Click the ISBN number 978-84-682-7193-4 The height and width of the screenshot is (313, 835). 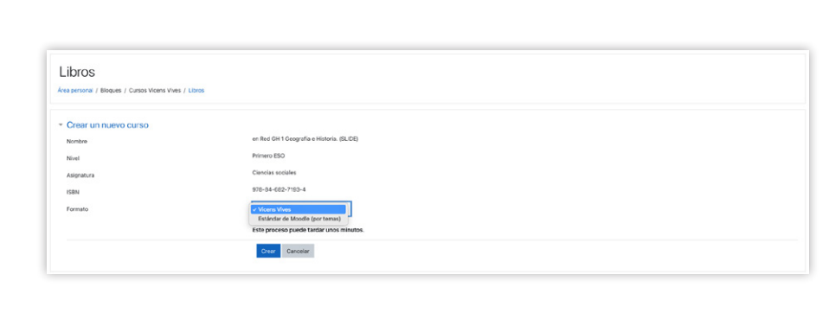pyautogui.click(x=279, y=189)
